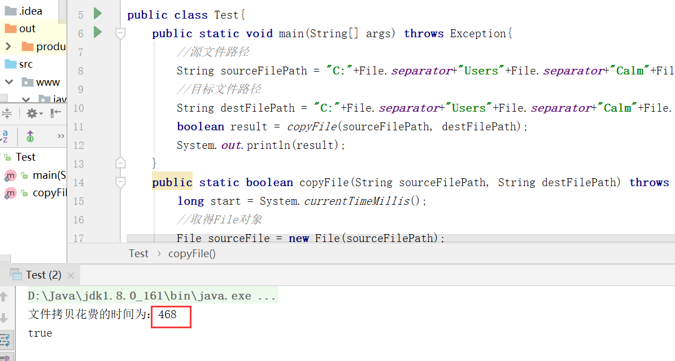Click Up the Stack Trace arrow
675x361 pixels.
[x=4, y=296]
